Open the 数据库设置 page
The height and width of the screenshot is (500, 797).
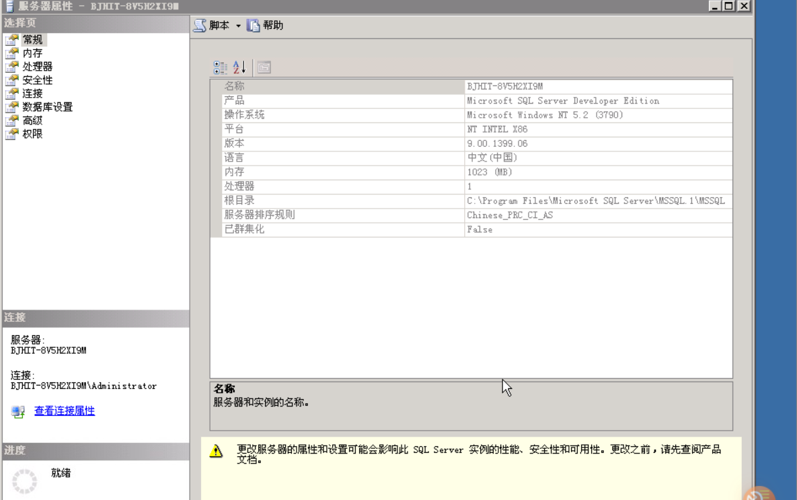[48, 107]
